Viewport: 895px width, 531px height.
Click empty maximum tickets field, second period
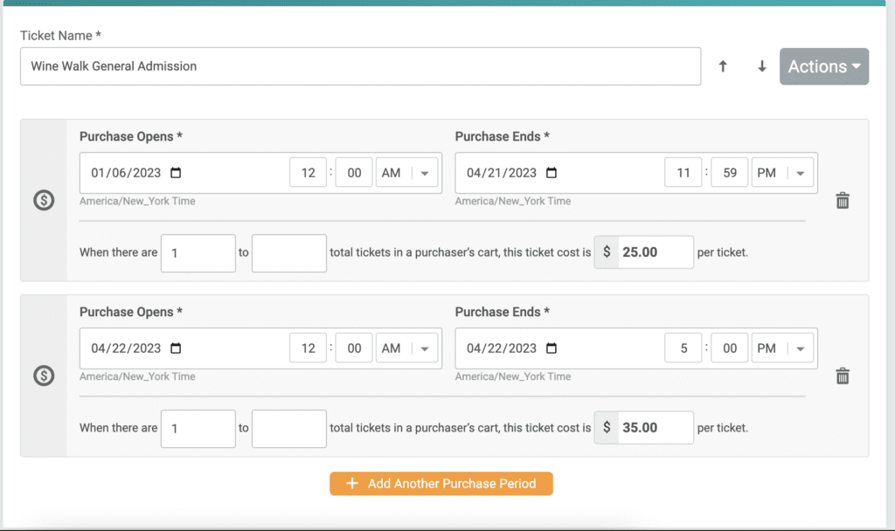[x=288, y=428]
